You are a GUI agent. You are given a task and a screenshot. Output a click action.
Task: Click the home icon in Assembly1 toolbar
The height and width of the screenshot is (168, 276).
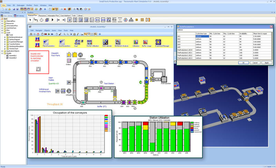coord(38,34)
